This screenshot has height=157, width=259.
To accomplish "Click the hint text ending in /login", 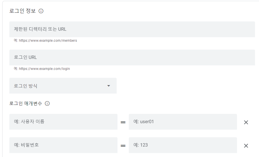I will click(42, 69).
